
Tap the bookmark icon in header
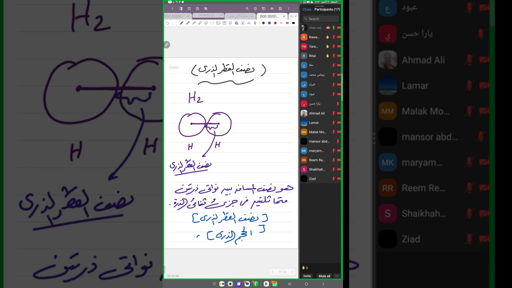(x=189, y=8)
